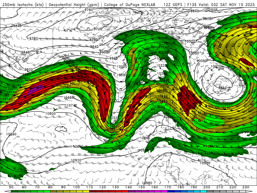Click the 170 kt value on color scale
Screen dimensions: 257x193
point(168,187)
